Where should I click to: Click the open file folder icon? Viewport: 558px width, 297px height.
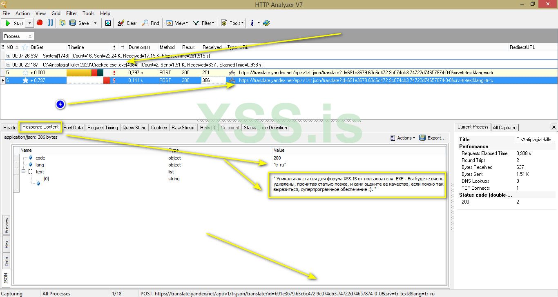coord(62,23)
